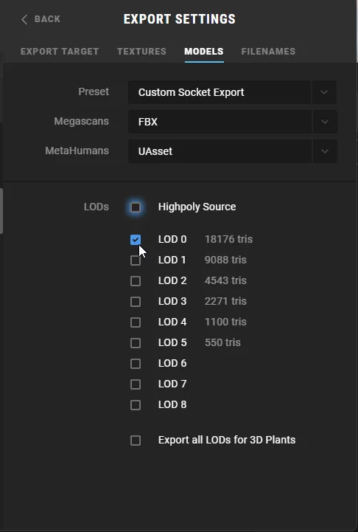Check the LOD 3 checkbox
358x532 pixels.
[x=136, y=302]
